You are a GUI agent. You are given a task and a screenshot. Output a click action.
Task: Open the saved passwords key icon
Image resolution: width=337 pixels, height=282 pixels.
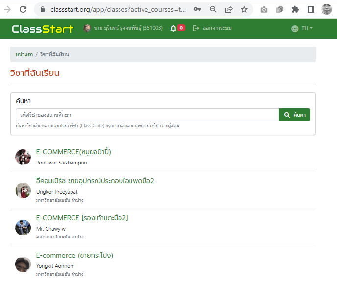coord(197,9)
